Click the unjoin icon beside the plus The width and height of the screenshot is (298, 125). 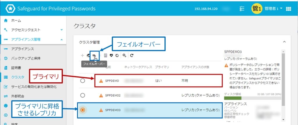pyautogui.click(x=88, y=55)
